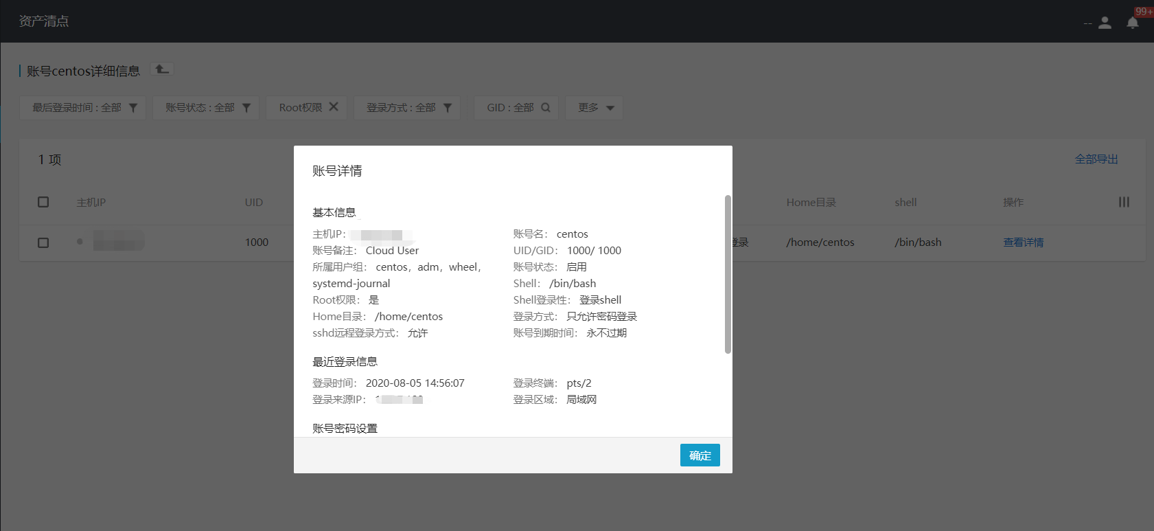1154x531 pixels.
Task: Click the 最近登录信息 section heading
Action: pos(345,362)
